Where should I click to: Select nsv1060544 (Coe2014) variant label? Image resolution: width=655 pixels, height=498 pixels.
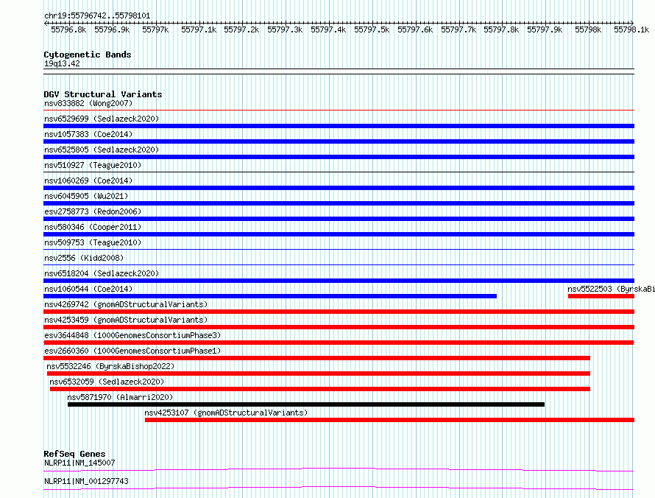[x=88, y=289]
